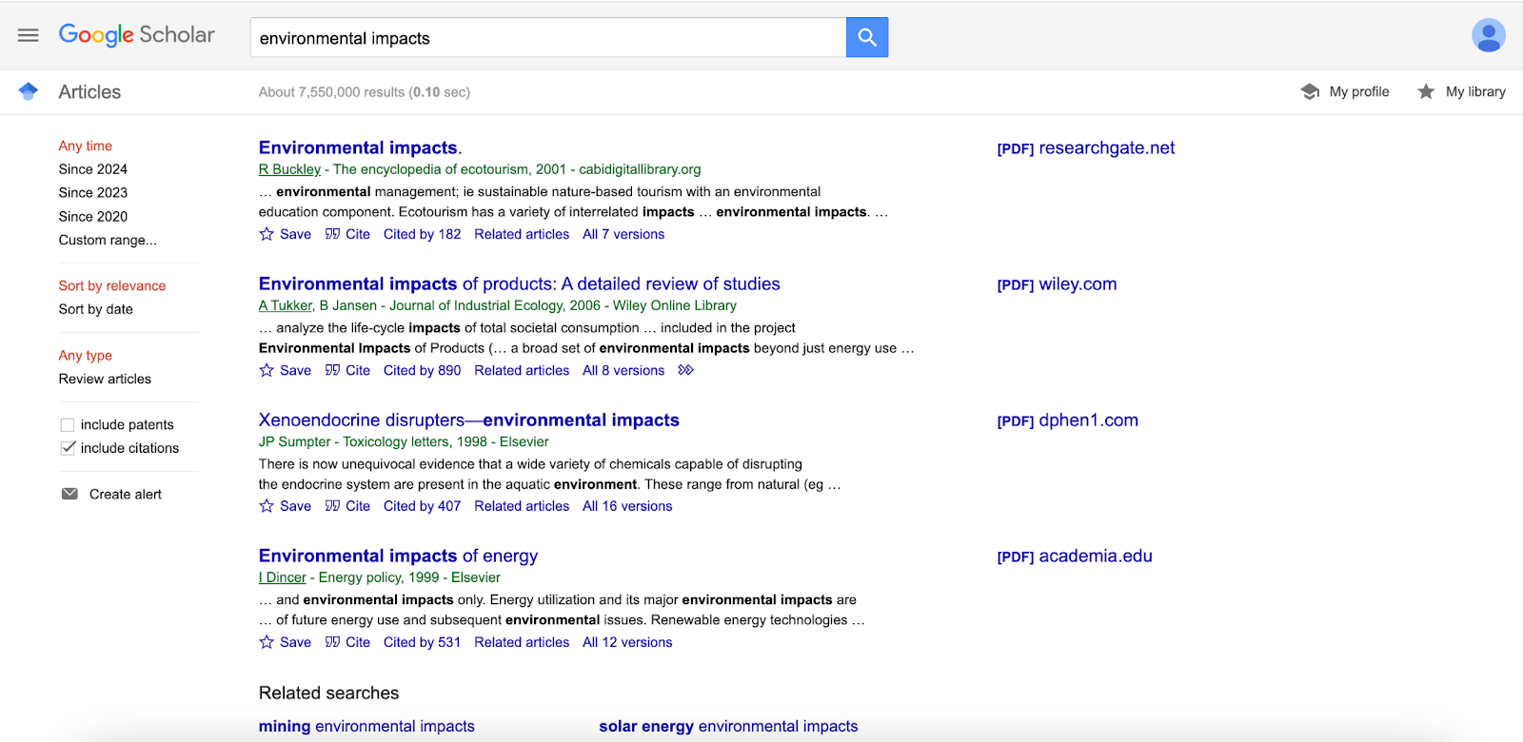Filter results Since 2020
This screenshot has width=1523, height=742.
pos(93,217)
